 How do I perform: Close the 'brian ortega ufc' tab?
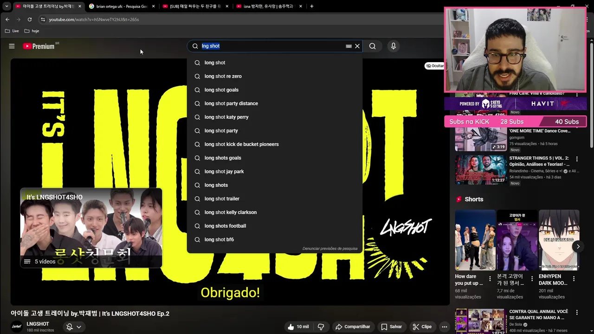coord(153,6)
